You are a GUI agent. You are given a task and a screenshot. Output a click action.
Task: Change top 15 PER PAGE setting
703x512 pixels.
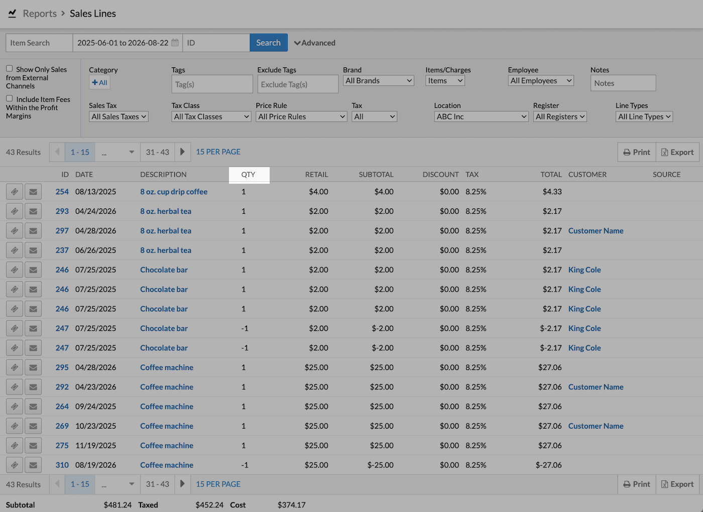click(x=218, y=152)
